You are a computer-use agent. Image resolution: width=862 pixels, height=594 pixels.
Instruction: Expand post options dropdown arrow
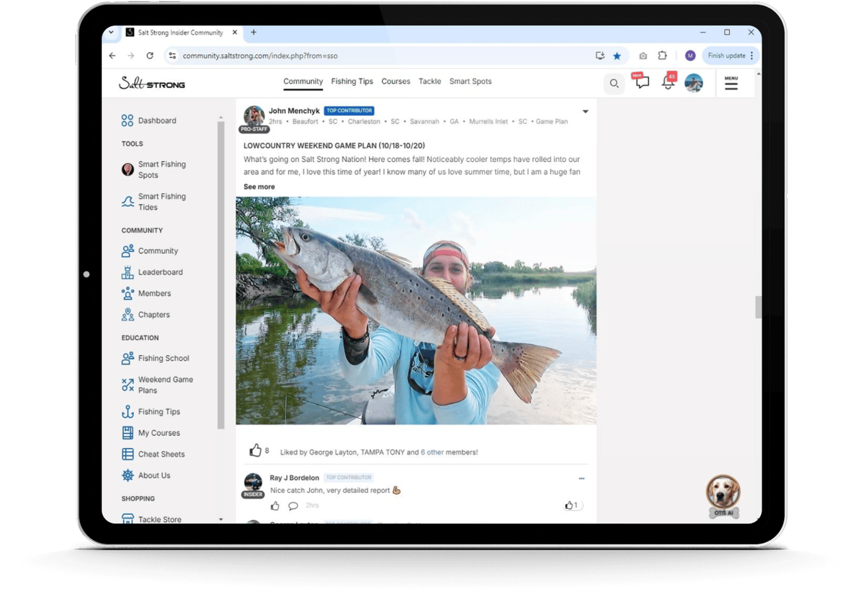coord(585,112)
